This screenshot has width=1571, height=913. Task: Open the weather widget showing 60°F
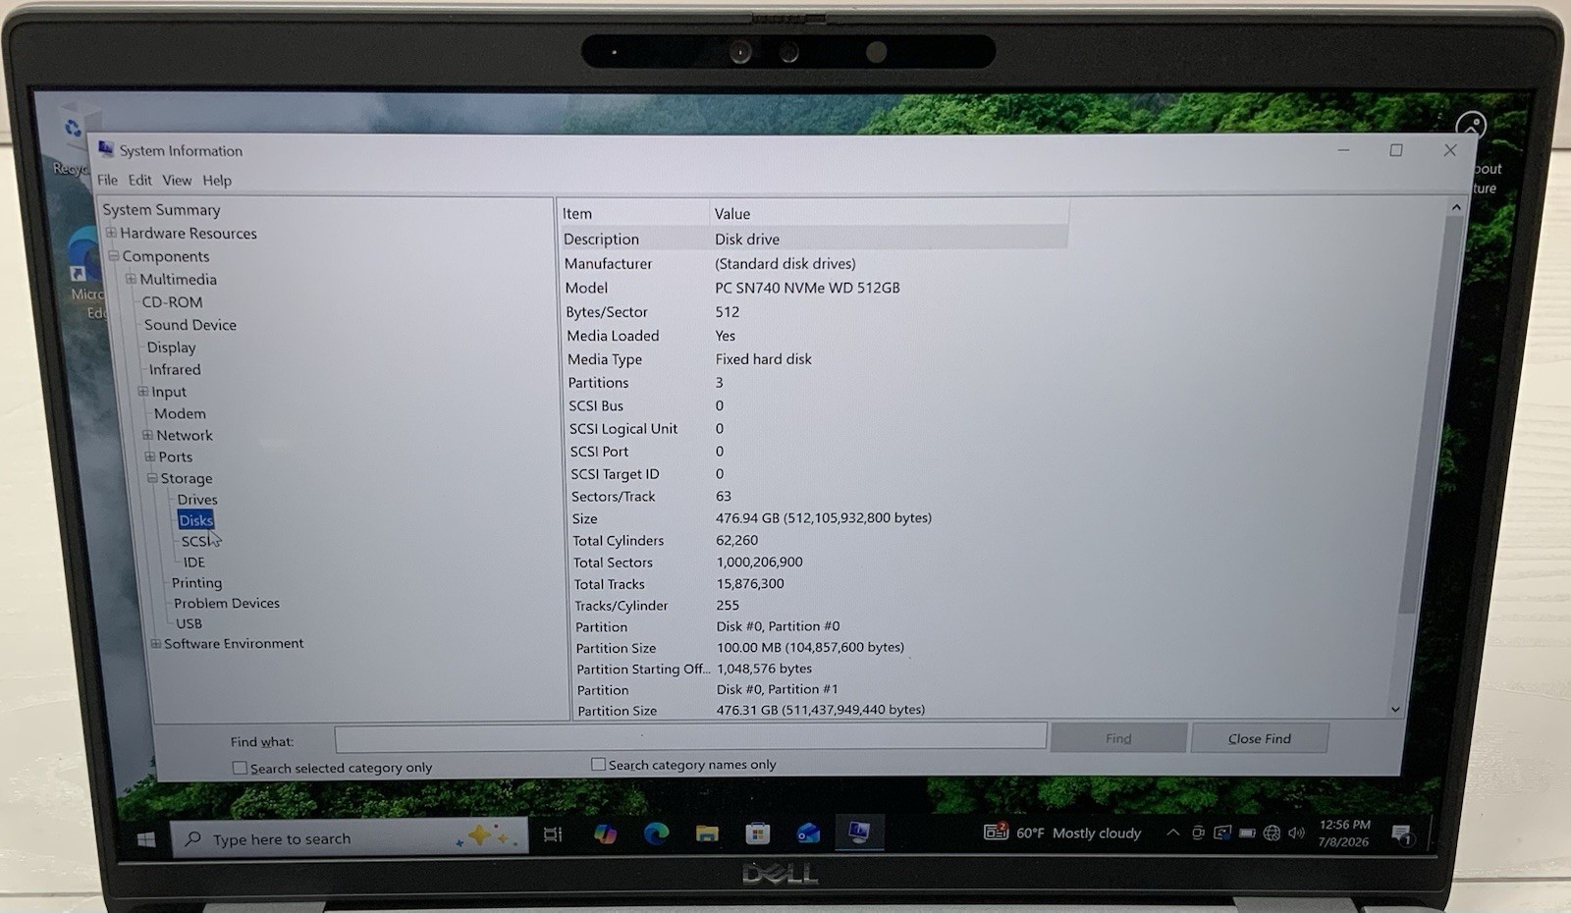[1062, 832]
